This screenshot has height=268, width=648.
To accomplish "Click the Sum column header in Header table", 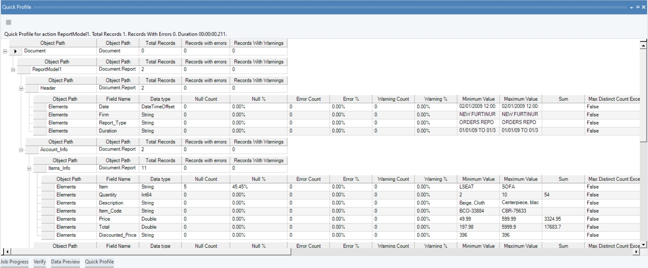I will pos(563,99).
